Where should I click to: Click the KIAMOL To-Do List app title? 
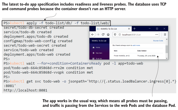99,40
